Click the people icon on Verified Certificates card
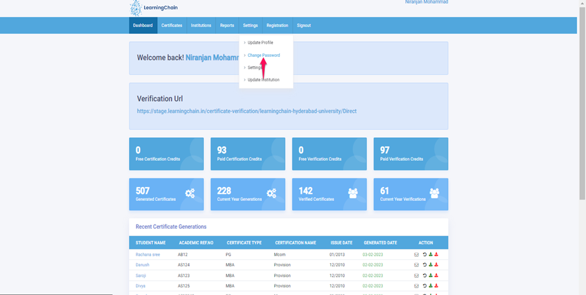 click(x=353, y=194)
